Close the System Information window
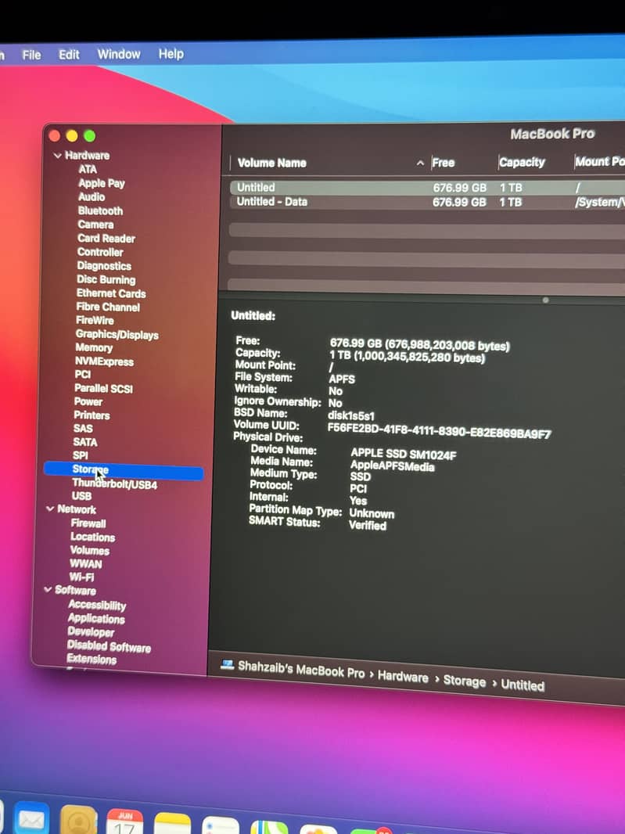The height and width of the screenshot is (834, 625). coord(54,135)
